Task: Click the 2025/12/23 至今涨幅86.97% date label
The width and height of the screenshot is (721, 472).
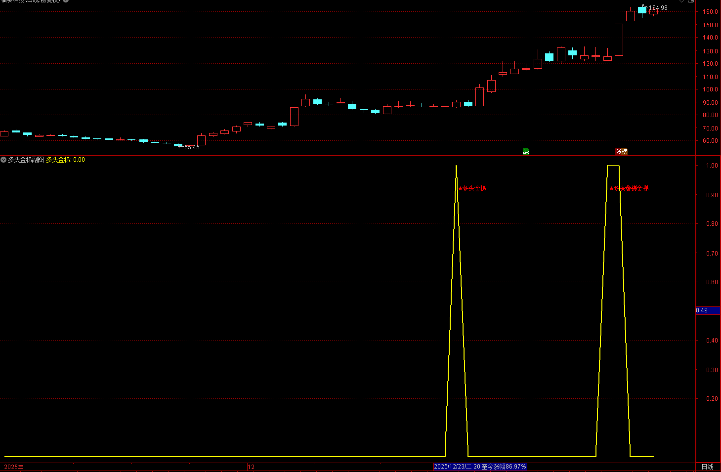Action: (x=480, y=467)
